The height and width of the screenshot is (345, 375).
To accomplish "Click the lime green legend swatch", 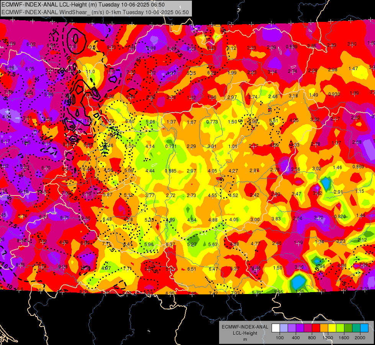I will [340, 328].
